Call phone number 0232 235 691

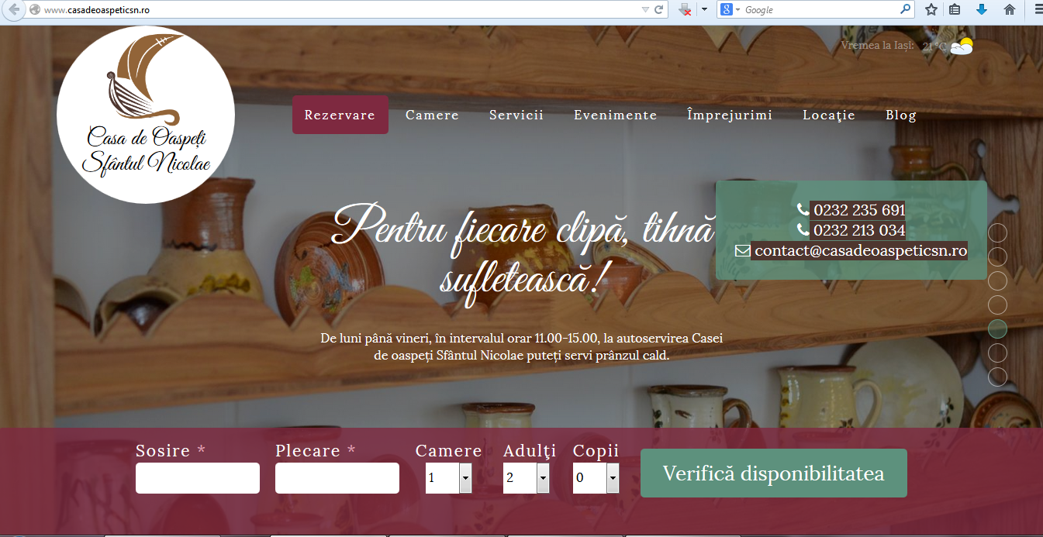pyautogui.click(x=859, y=209)
